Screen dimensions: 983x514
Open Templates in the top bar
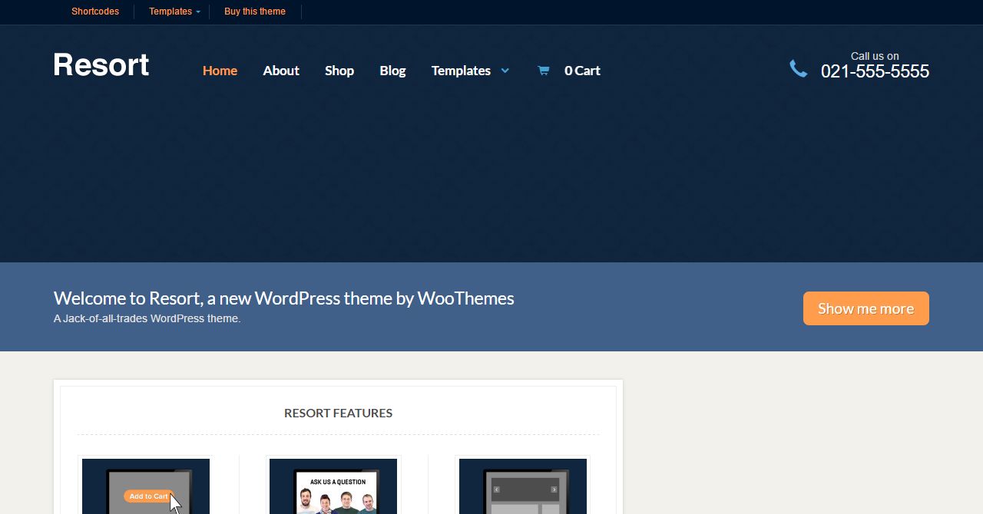(170, 12)
